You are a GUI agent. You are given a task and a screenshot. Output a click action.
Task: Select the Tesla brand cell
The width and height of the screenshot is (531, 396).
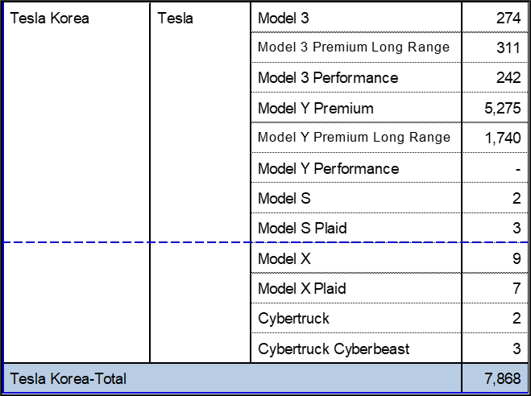[x=200, y=183]
